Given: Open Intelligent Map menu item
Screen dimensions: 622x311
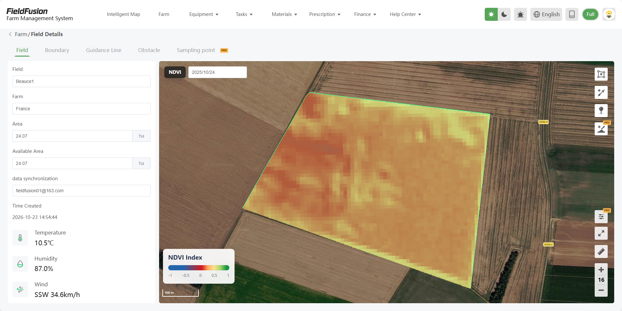Looking at the screenshot, I should click(x=123, y=14).
